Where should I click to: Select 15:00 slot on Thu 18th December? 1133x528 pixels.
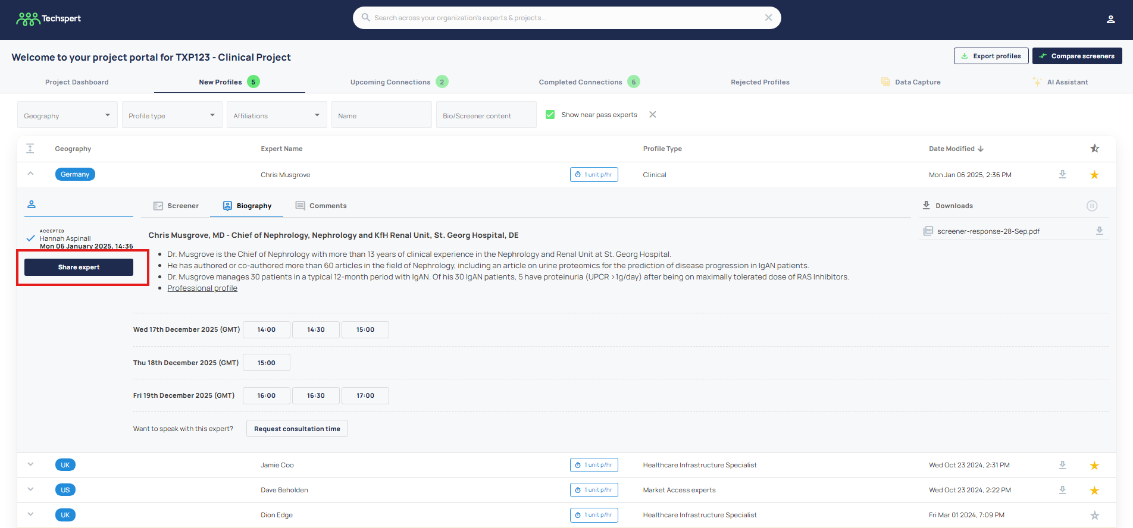coord(267,363)
